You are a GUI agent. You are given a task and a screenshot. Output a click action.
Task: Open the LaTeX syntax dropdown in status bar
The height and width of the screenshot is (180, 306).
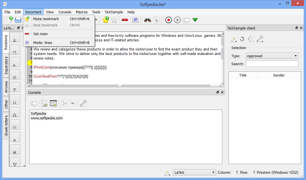194,172
